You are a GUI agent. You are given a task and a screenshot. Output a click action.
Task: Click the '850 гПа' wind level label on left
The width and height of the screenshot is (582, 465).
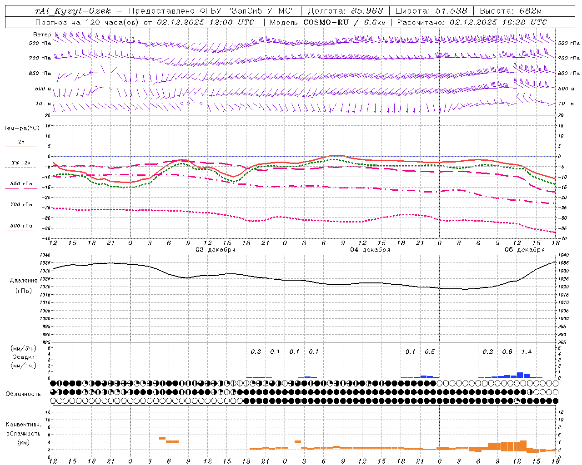(40, 73)
